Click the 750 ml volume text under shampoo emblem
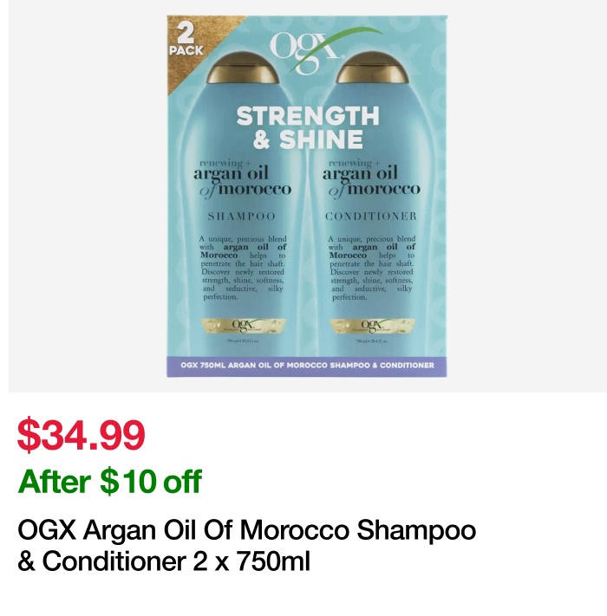 click(243, 341)
